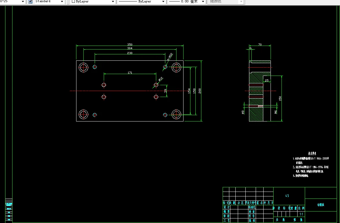Select the ø8 diameter annotation
This screenshot has width=340, height=223.
243,112
